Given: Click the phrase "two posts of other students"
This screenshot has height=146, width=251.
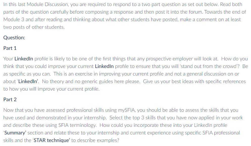Looking at the screenshot, I should pyautogui.click(x=34, y=27).
